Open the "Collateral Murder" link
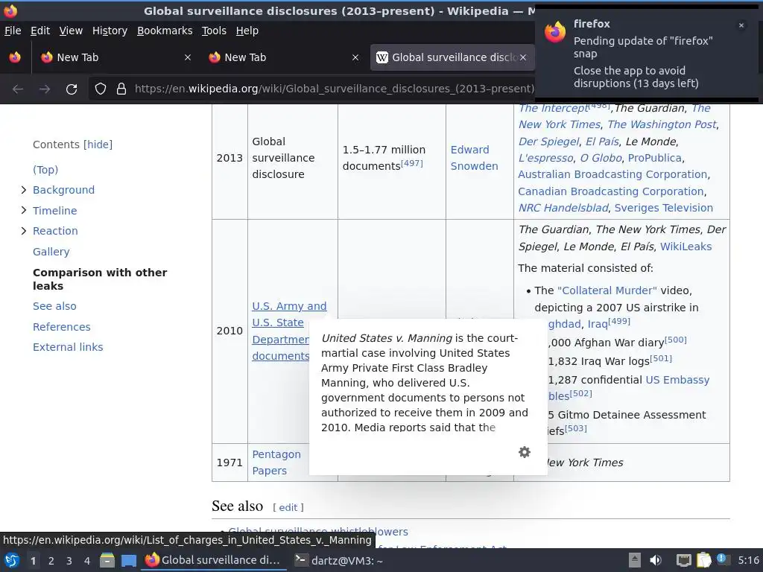Image resolution: width=763 pixels, height=572 pixels. pyautogui.click(x=607, y=290)
